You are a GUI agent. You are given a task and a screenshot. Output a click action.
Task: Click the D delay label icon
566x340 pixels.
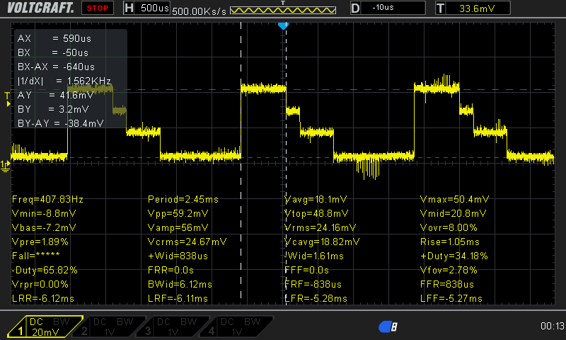(356, 8)
